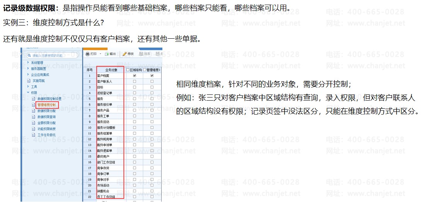Open the dropdown arrow next to 打印

tap(101, 54)
